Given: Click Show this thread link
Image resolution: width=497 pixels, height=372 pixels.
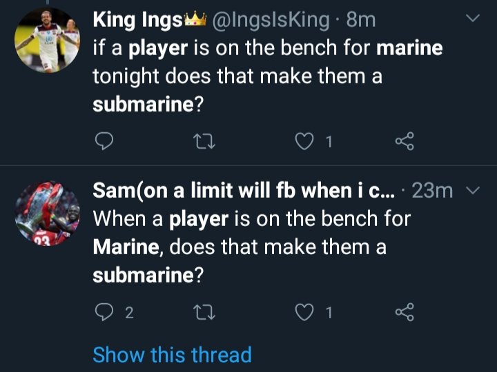Looking at the screenshot, I should point(172,355).
